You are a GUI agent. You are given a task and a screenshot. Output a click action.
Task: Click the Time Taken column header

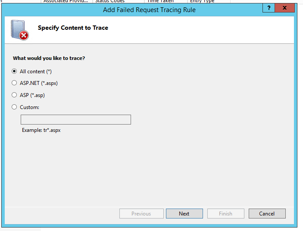pos(160,1)
